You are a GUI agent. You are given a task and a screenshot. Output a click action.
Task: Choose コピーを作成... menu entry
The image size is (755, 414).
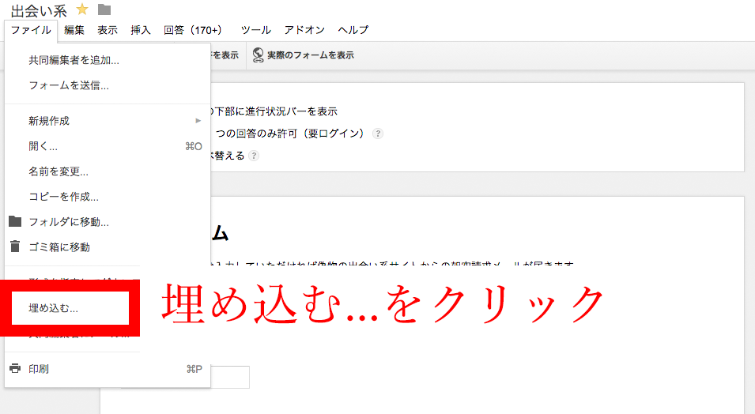tap(108, 197)
